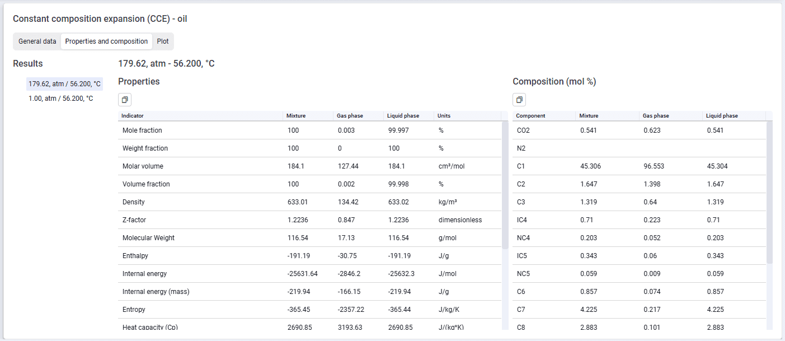Copy the Properties table to clipboard
785x341 pixels.
pos(125,100)
